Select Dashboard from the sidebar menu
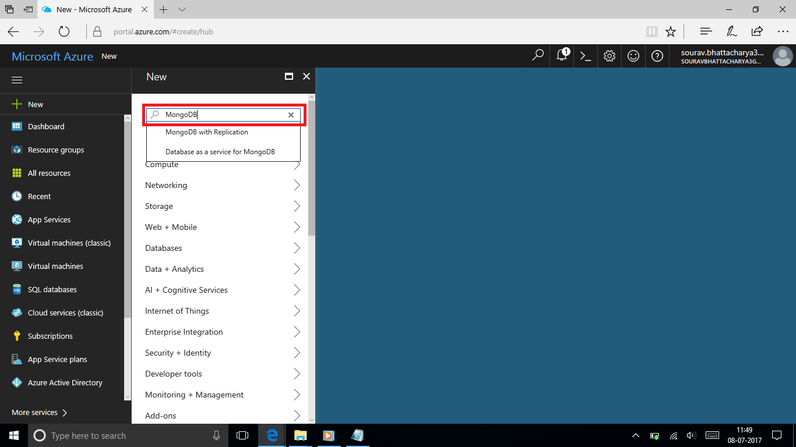Image resolution: width=796 pixels, height=447 pixels. pyautogui.click(x=46, y=126)
